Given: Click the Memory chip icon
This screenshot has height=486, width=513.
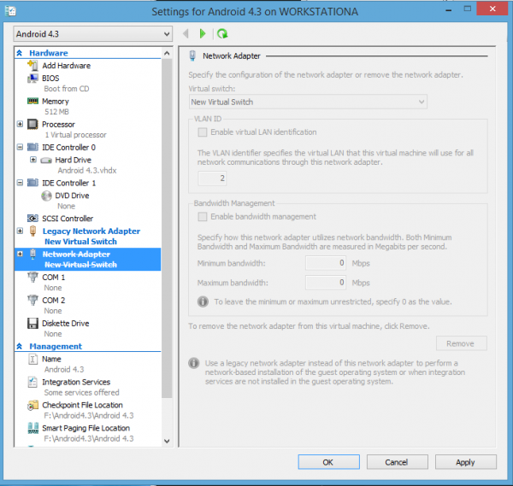Looking at the screenshot, I should click(32, 101).
